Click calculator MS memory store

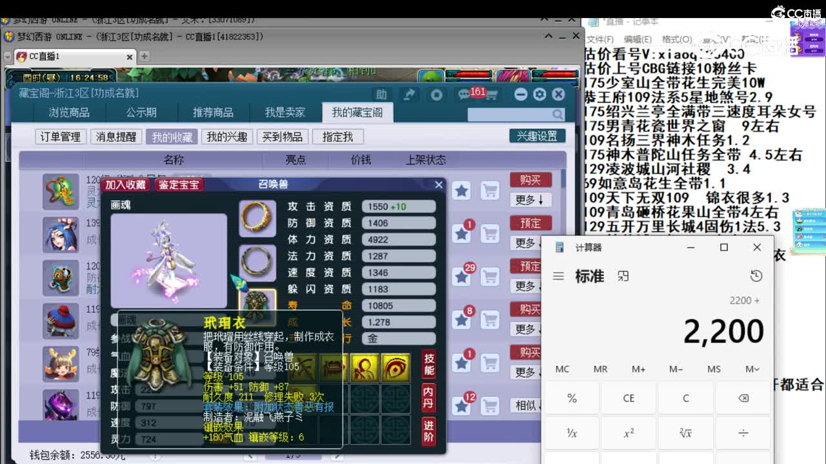(x=714, y=369)
